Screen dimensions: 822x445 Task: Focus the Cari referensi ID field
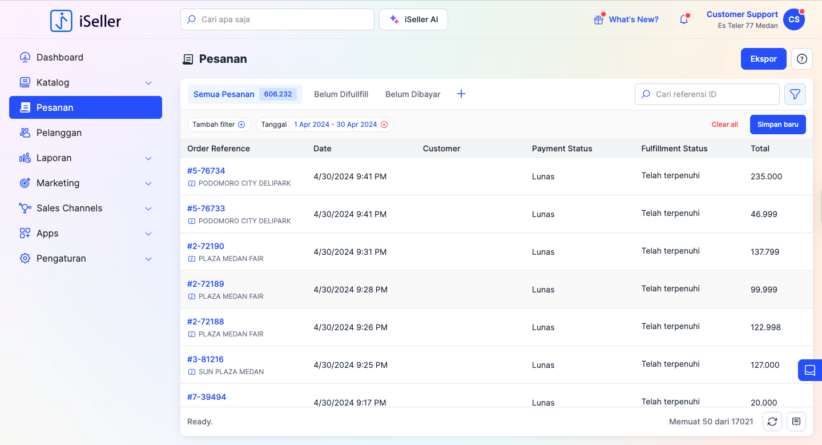click(x=714, y=94)
